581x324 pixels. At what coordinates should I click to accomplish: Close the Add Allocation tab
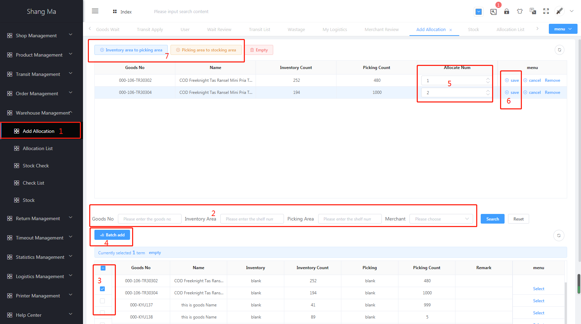451,30
